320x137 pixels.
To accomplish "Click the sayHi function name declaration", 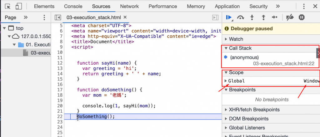I will pos(109,63).
